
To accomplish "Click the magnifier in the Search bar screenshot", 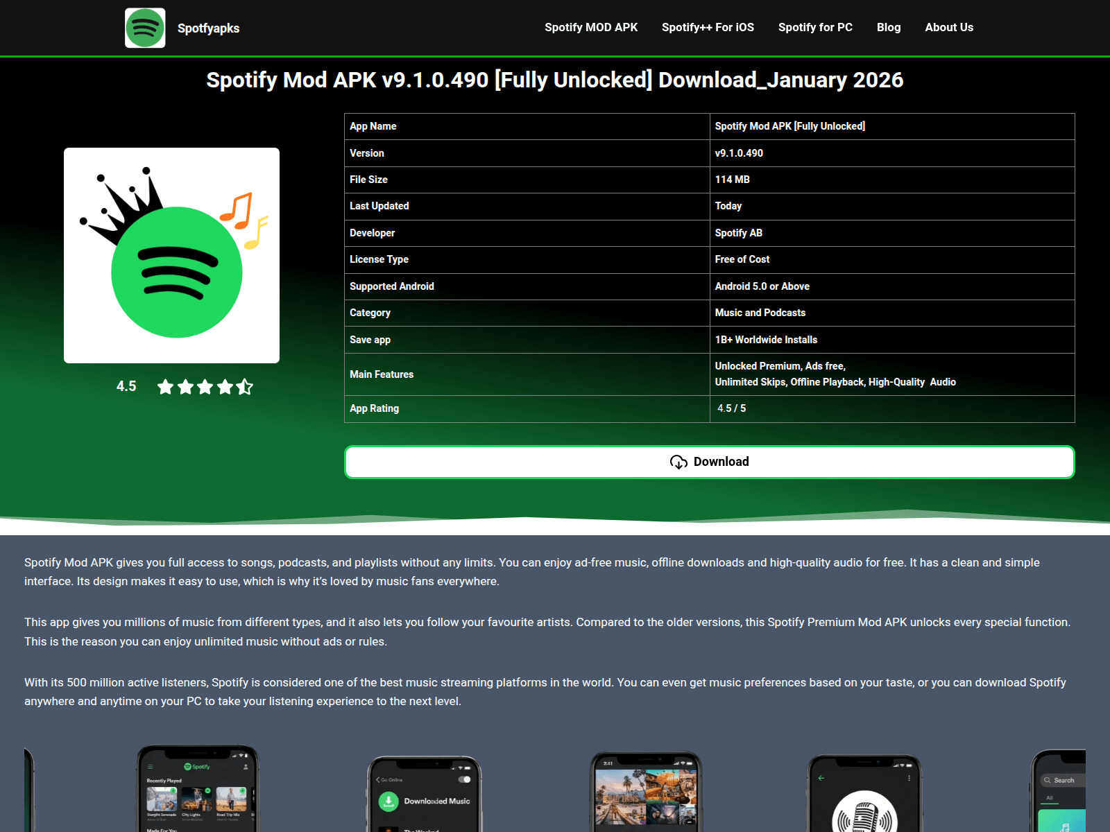I will tap(1048, 781).
